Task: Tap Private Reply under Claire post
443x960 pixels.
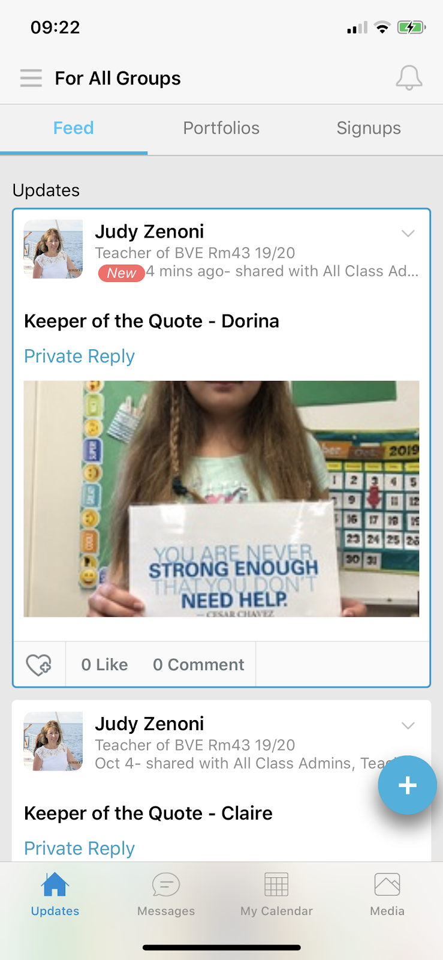Action: click(x=79, y=848)
